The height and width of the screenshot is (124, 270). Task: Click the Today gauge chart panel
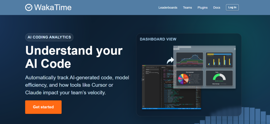[219, 78]
